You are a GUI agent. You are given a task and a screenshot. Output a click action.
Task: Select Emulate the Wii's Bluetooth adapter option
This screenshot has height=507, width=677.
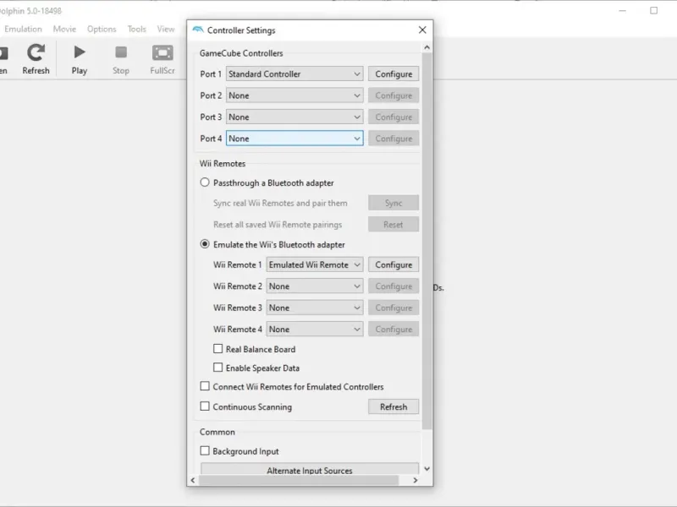tap(205, 244)
